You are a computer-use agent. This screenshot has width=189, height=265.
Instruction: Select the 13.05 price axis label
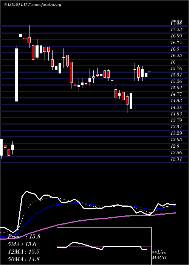pos(176,139)
